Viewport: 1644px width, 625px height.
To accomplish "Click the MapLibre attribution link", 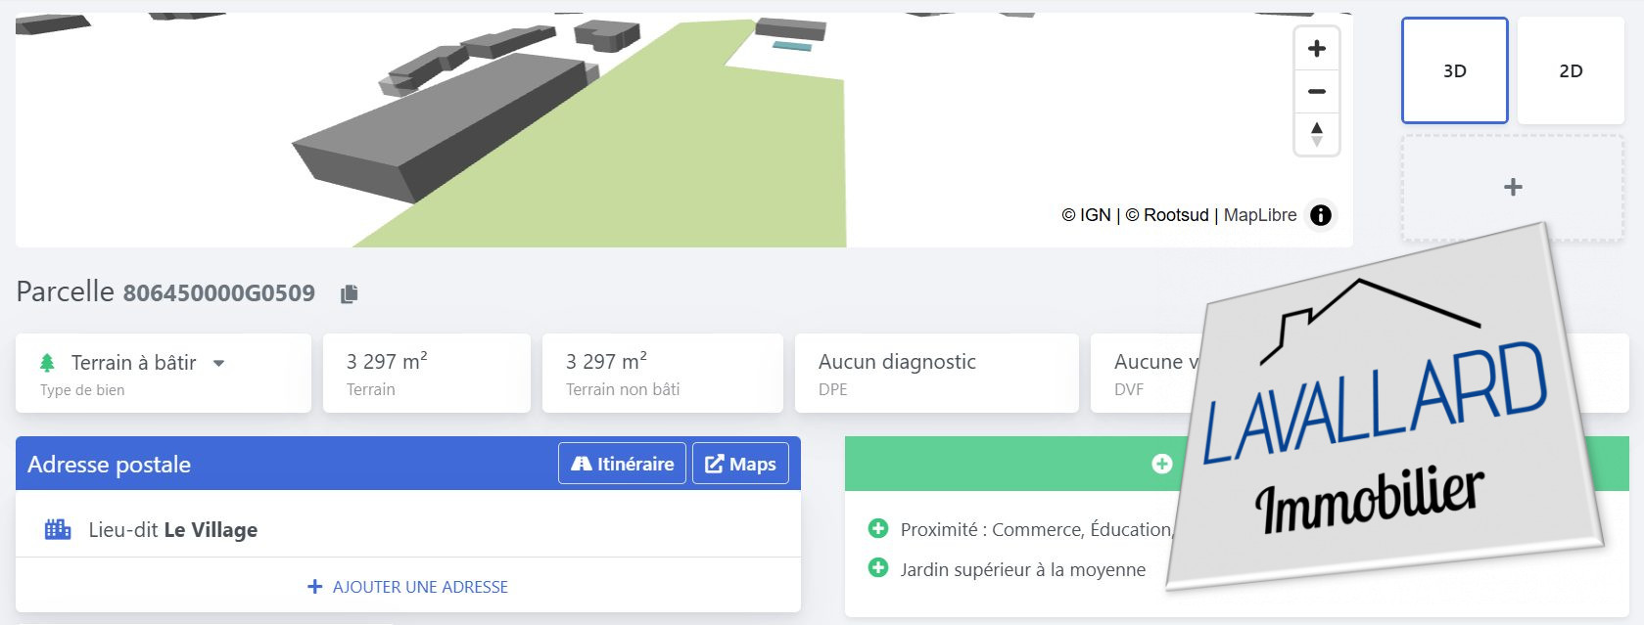I will pyautogui.click(x=1259, y=215).
